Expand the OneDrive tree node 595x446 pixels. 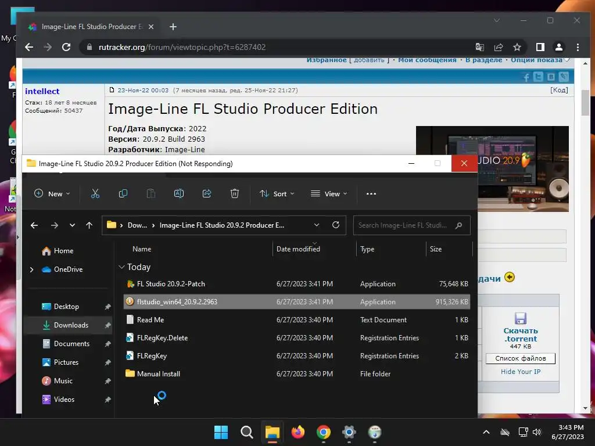pos(31,269)
